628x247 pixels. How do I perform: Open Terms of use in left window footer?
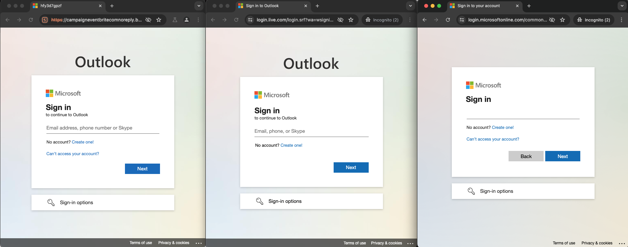point(141,243)
